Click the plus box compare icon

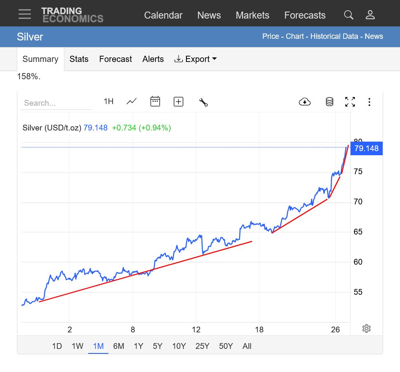pos(178,102)
